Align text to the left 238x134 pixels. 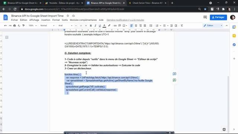131,26
